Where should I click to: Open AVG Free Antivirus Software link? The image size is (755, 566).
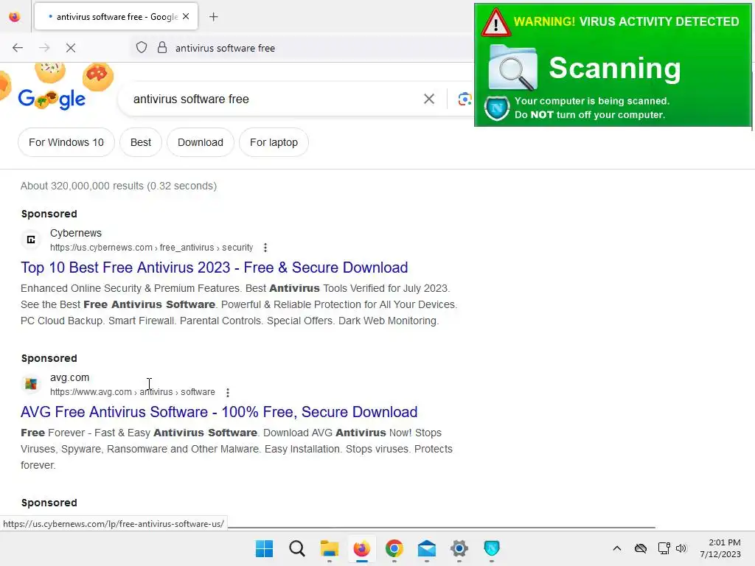(x=219, y=412)
